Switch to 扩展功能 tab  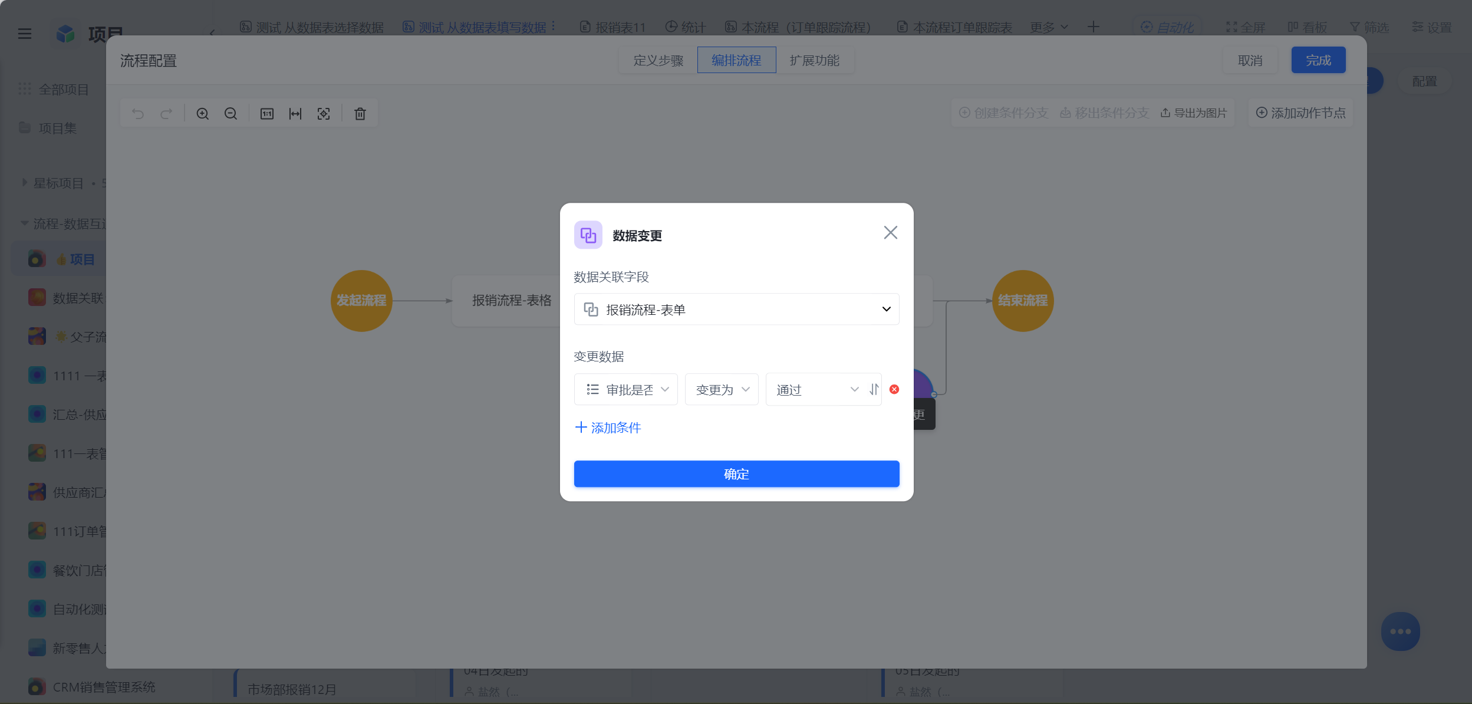pyautogui.click(x=815, y=60)
